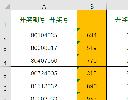The width and height of the screenshot is (128, 100).
Task: Click the green error indicator in cell 770
Action: (78, 55)
